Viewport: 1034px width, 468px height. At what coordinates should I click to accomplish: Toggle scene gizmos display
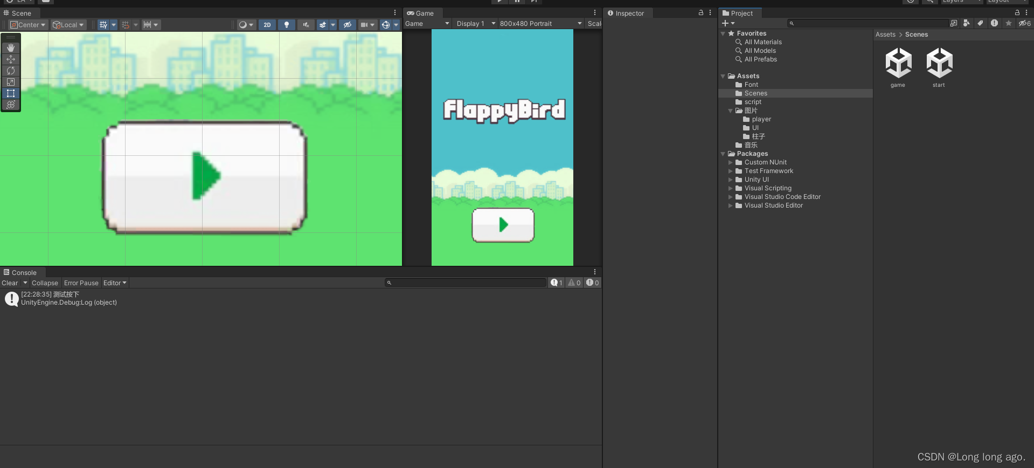385,25
